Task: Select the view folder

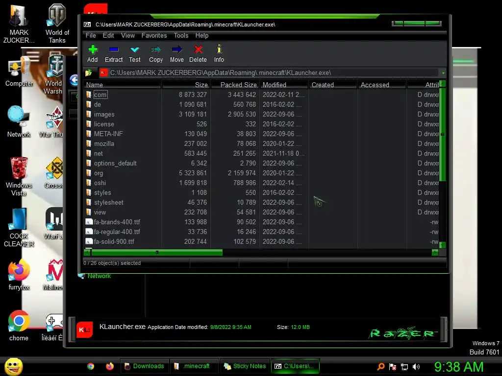Action: click(x=100, y=212)
